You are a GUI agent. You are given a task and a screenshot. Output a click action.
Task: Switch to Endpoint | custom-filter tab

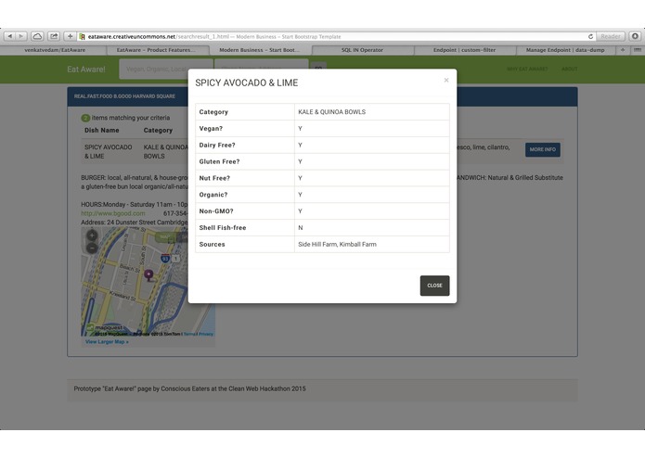click(464, 50)
